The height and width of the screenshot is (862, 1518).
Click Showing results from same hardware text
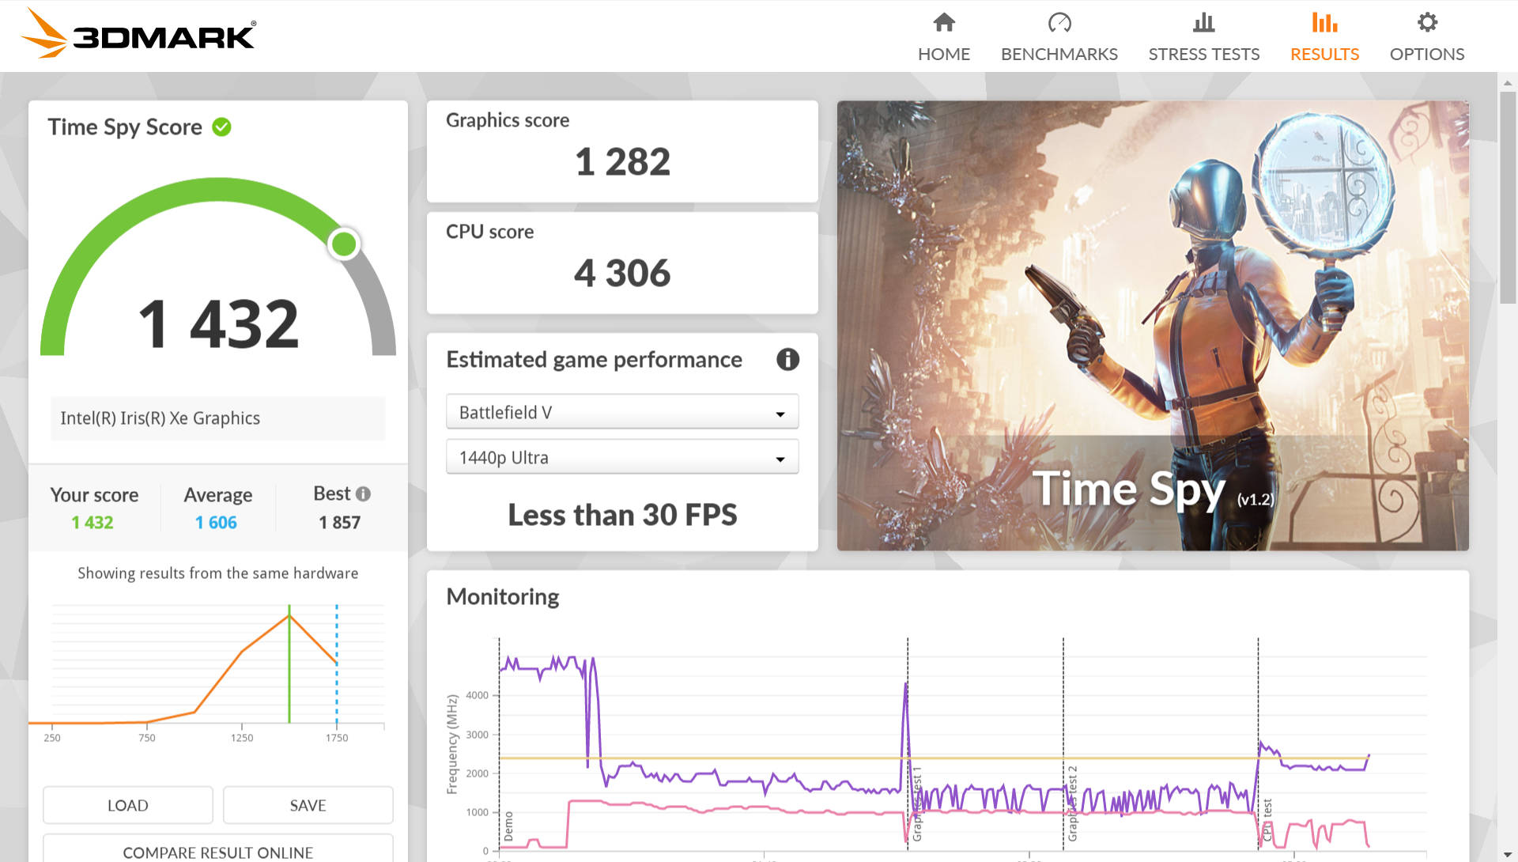[217, 573]
